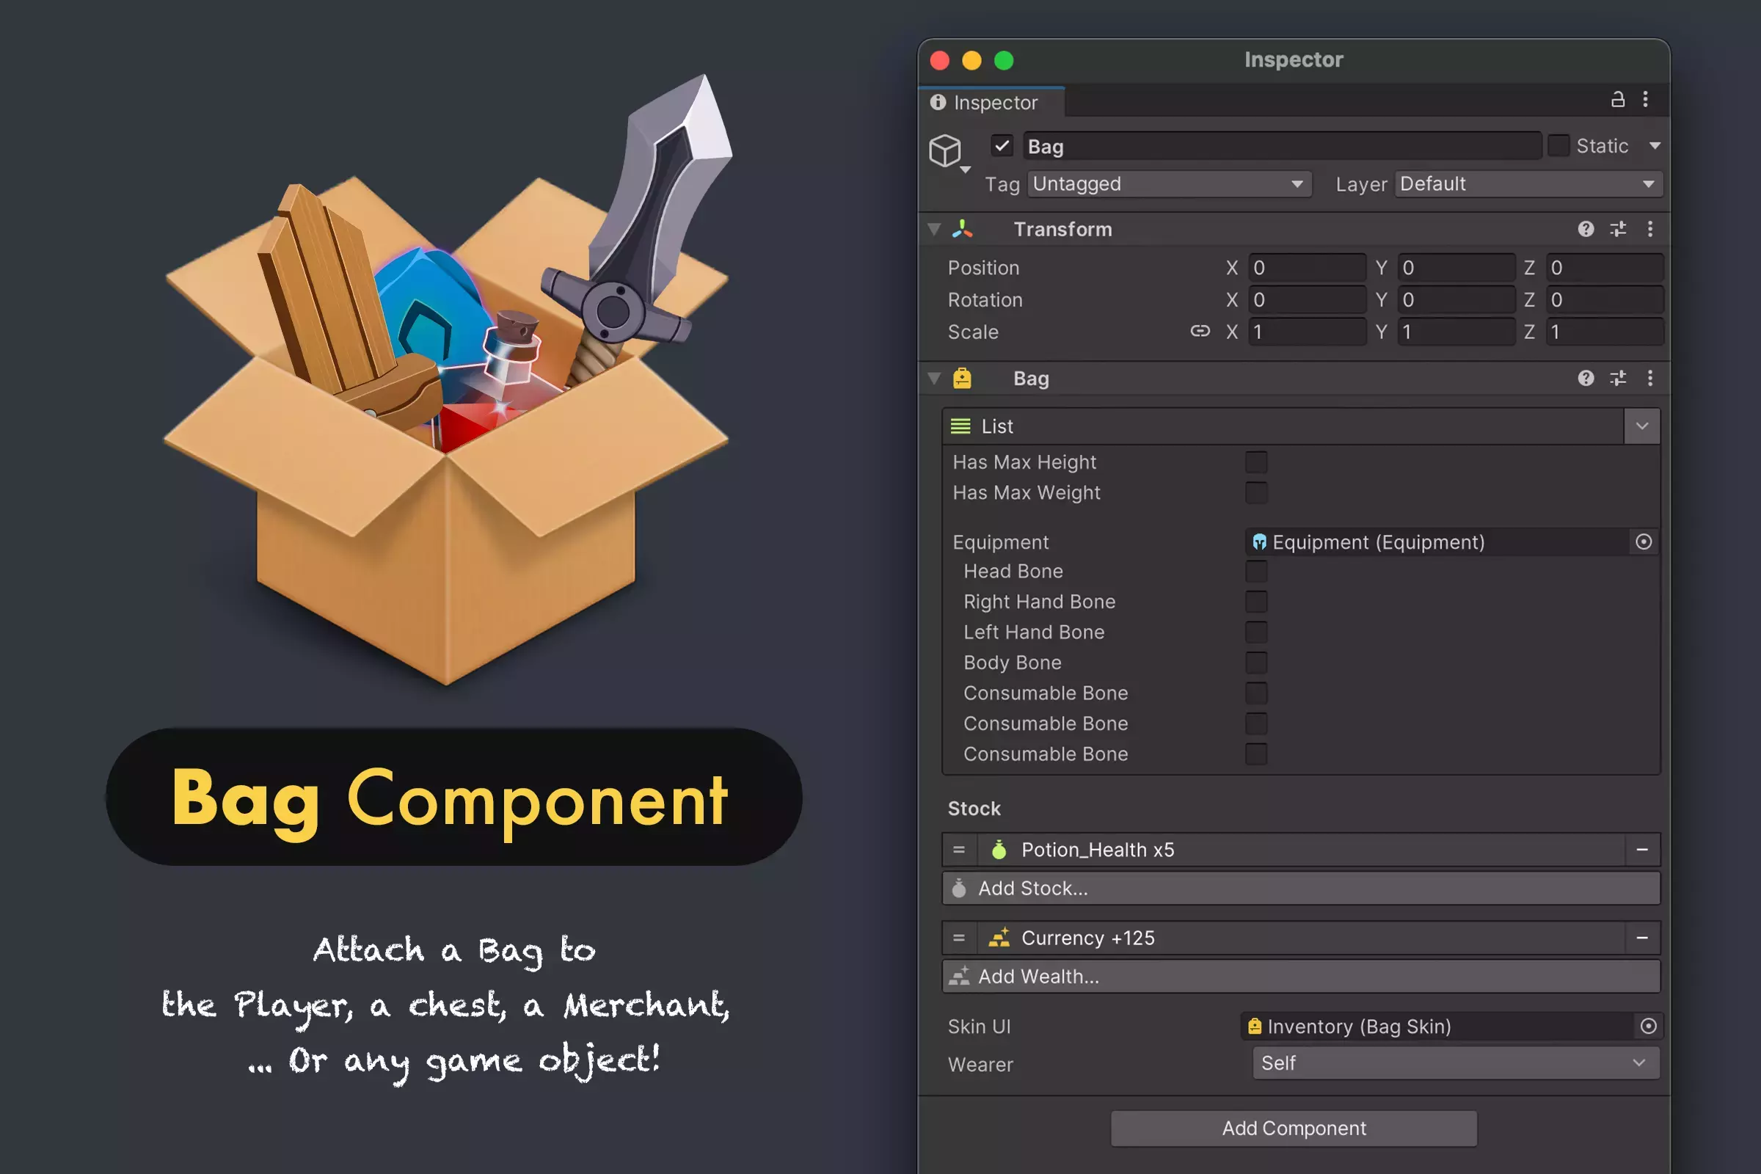The image size is (1761, 1174).
Task: Click the Equipment object picker circle
Action: (1643, 542)
